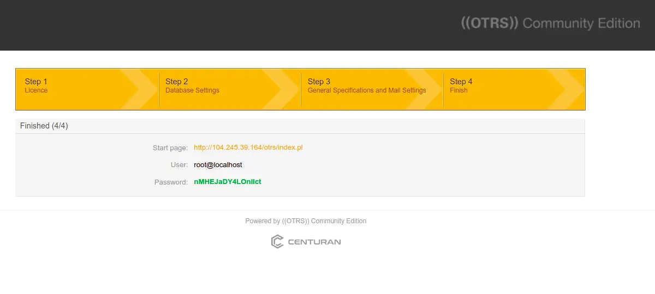
Task: Click the ((OTRS)) Community Edition header logo
Action: pyautogui.click(x=550, y=23)
